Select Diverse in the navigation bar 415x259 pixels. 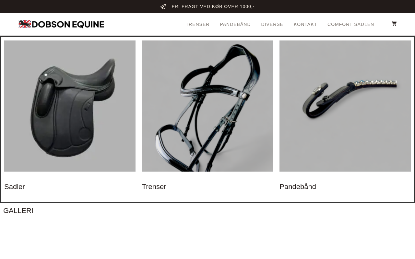(x=272, y=24)
